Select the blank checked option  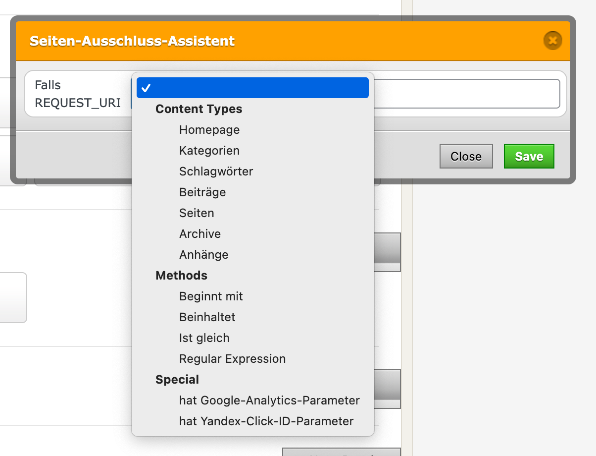[x=252, y=88]
